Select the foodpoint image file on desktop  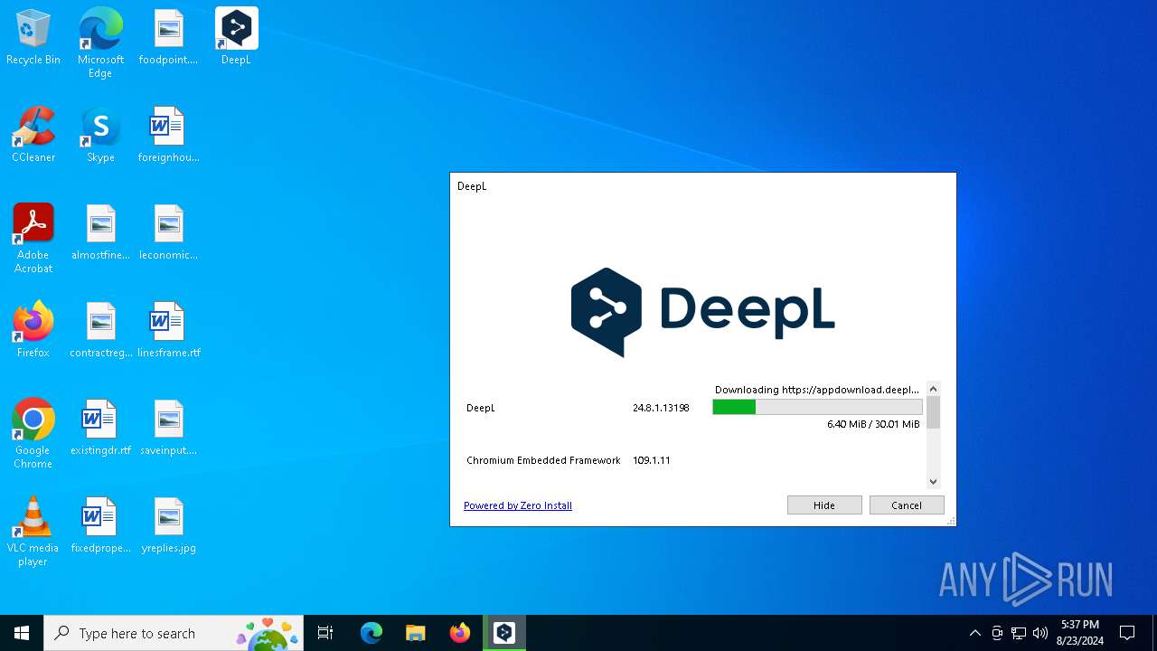(168, 37)
